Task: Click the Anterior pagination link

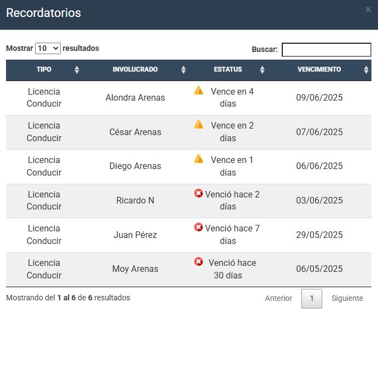Action: [278, 299]
